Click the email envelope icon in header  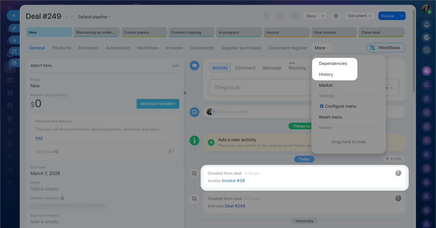280,16
